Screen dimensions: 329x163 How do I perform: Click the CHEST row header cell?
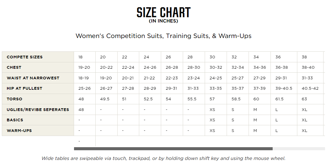(38, 68)
